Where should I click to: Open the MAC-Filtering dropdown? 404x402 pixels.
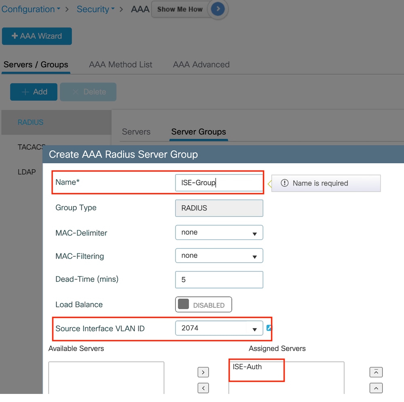pos(219,256)
